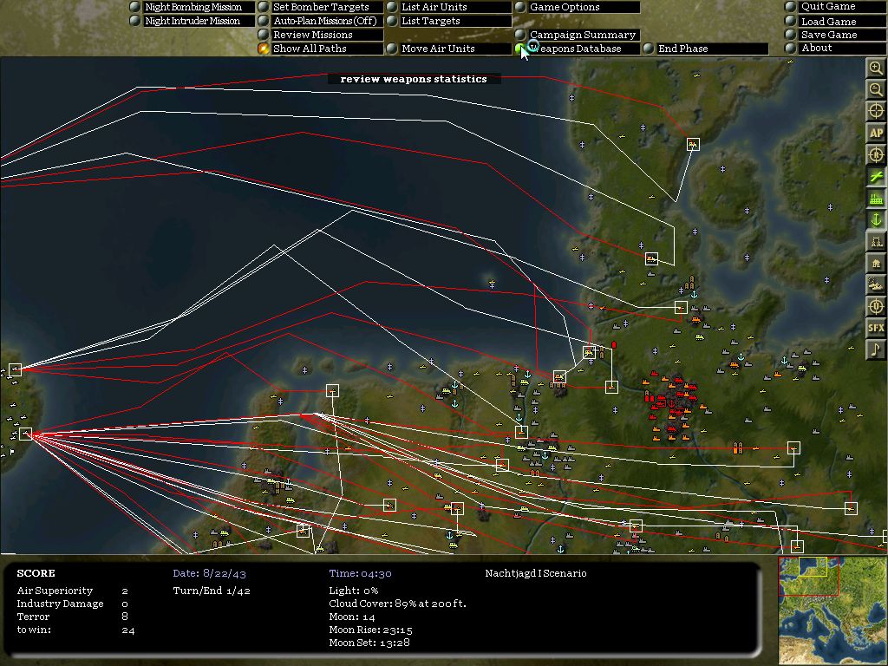Image resolution: width=888 pixels, height=666 pixels.
Task: Open Campaign Summary
Action: point(583,35)
